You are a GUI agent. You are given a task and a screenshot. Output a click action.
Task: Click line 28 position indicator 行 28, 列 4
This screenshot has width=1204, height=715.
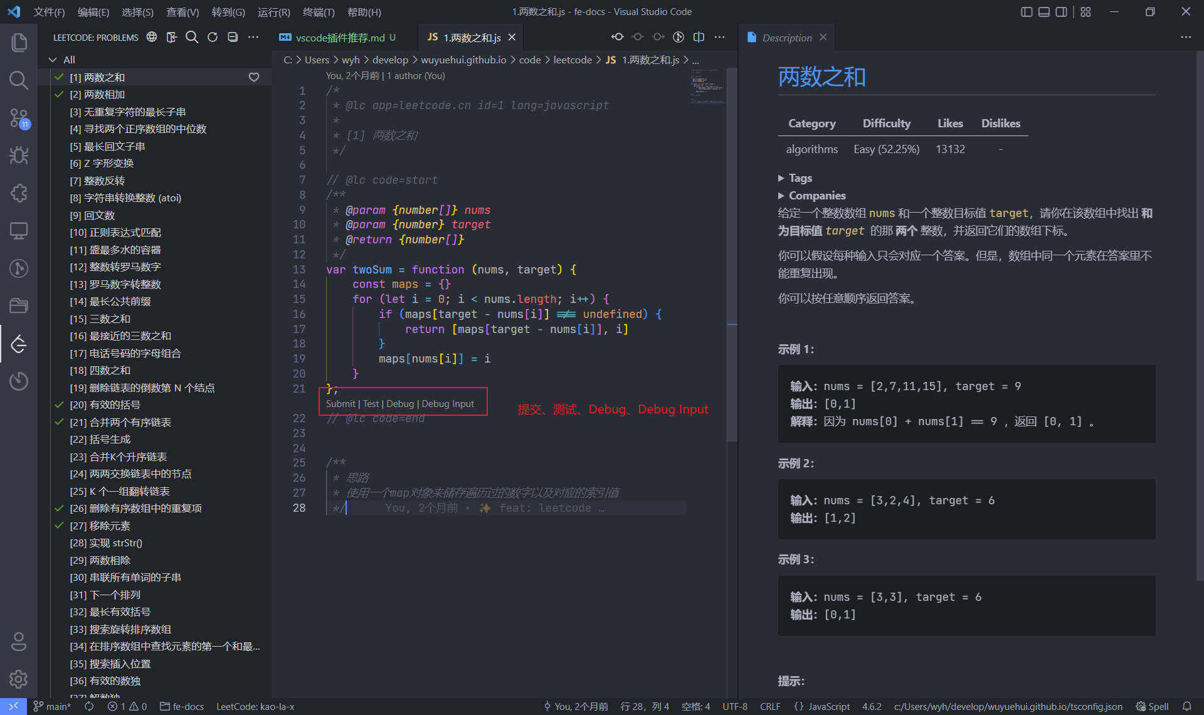[x=645, y=706]
